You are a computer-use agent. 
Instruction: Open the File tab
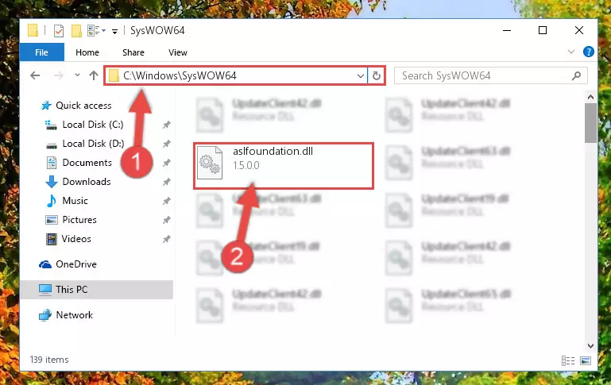coord(41,52)
